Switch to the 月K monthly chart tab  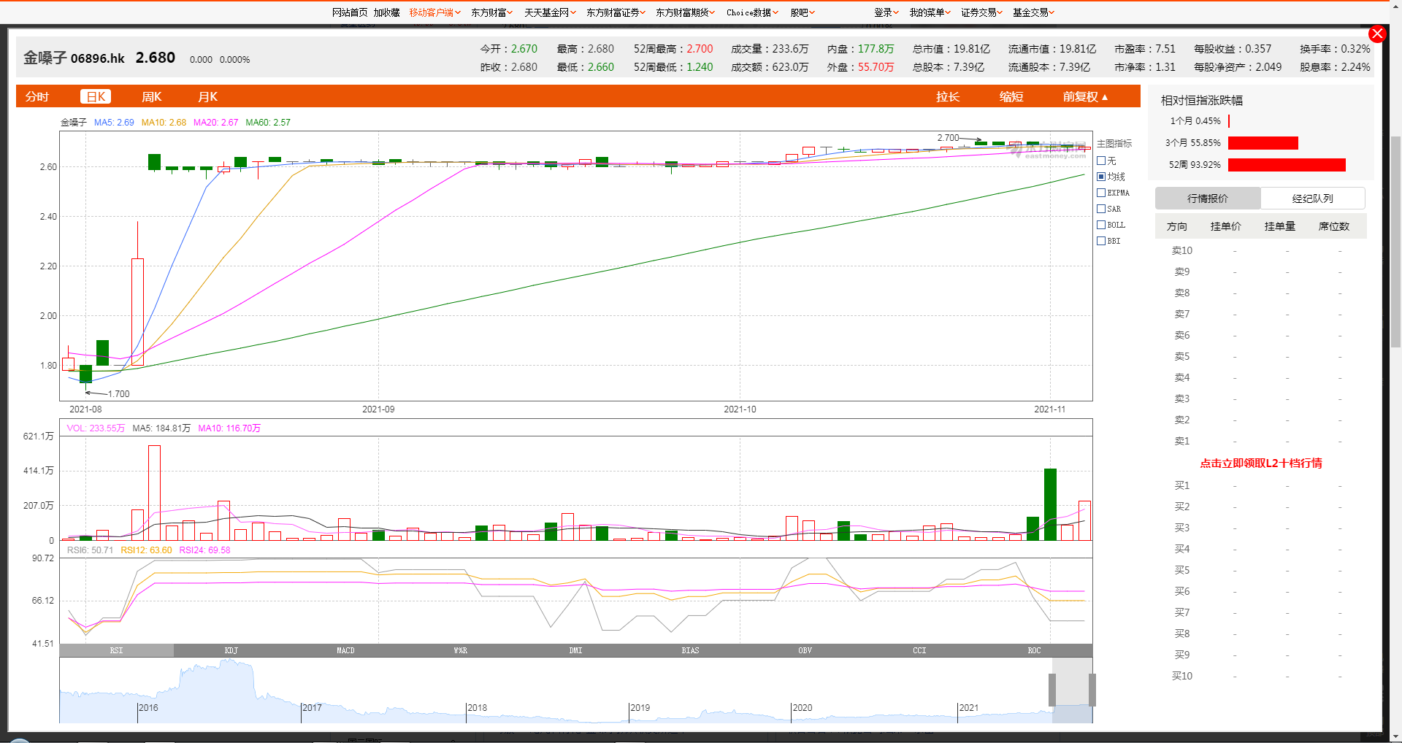(208, 96)
